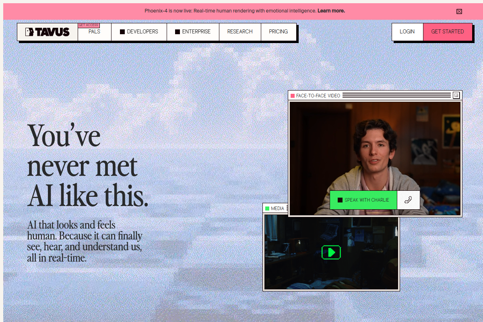
Task: Play the media video with green play icon
Action: coord(331,252)
